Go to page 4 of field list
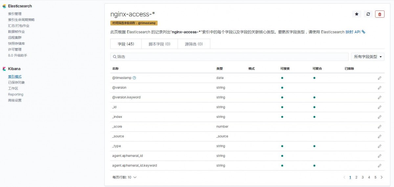 point(369,177)
